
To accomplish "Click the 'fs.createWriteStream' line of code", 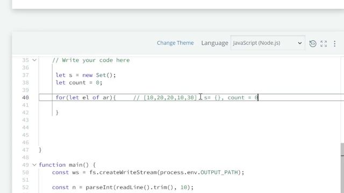I will tap(148, 173).
